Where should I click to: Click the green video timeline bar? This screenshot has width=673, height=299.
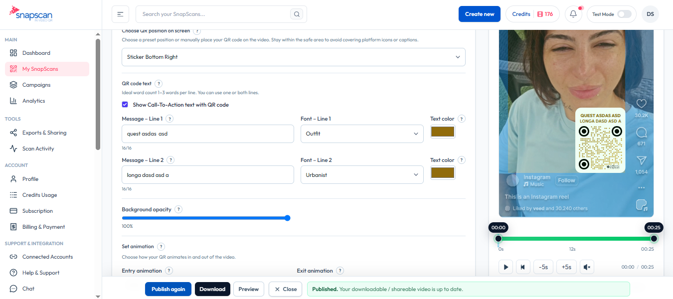(576, 238)
